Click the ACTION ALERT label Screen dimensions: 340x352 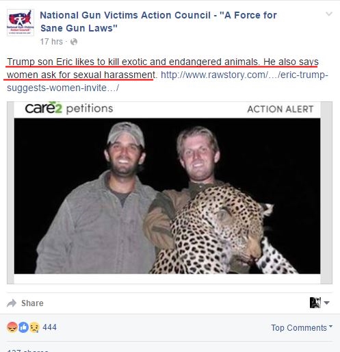click(x=280, y=109)
